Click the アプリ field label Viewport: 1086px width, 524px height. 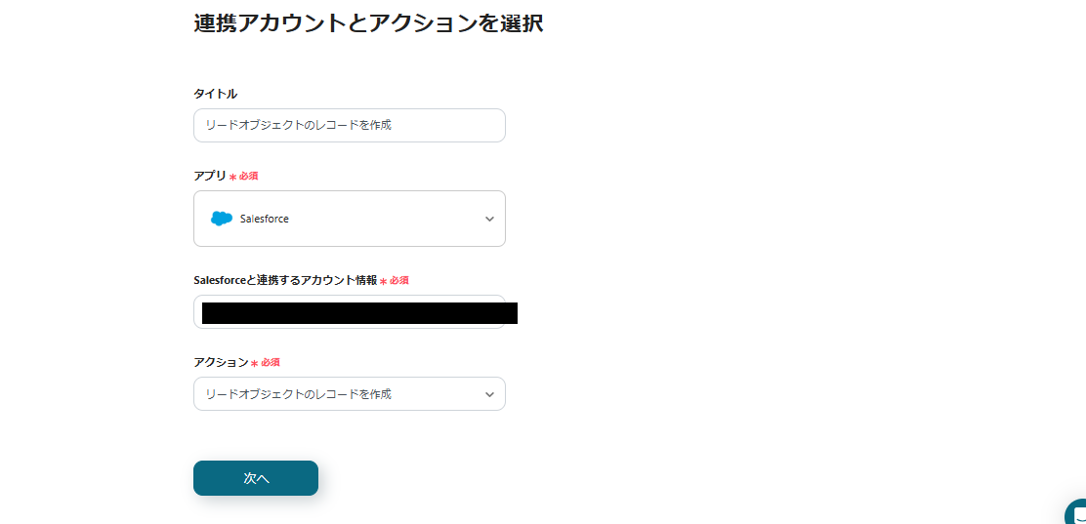click(x=210, y=176)
